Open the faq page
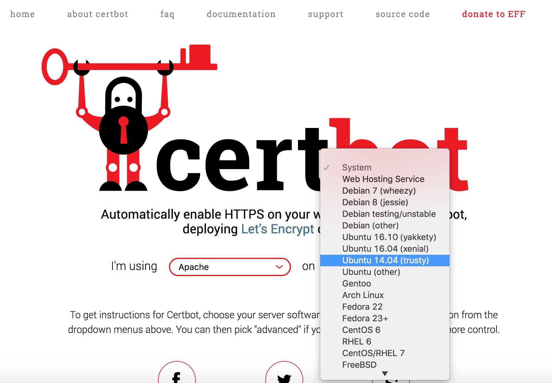 (x=167, y=14)
